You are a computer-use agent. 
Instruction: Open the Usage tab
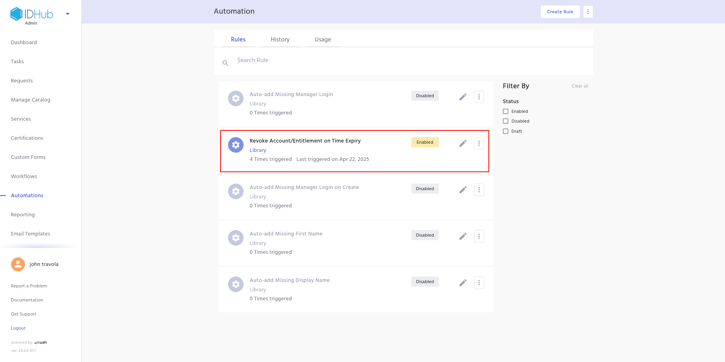[323, 39]
